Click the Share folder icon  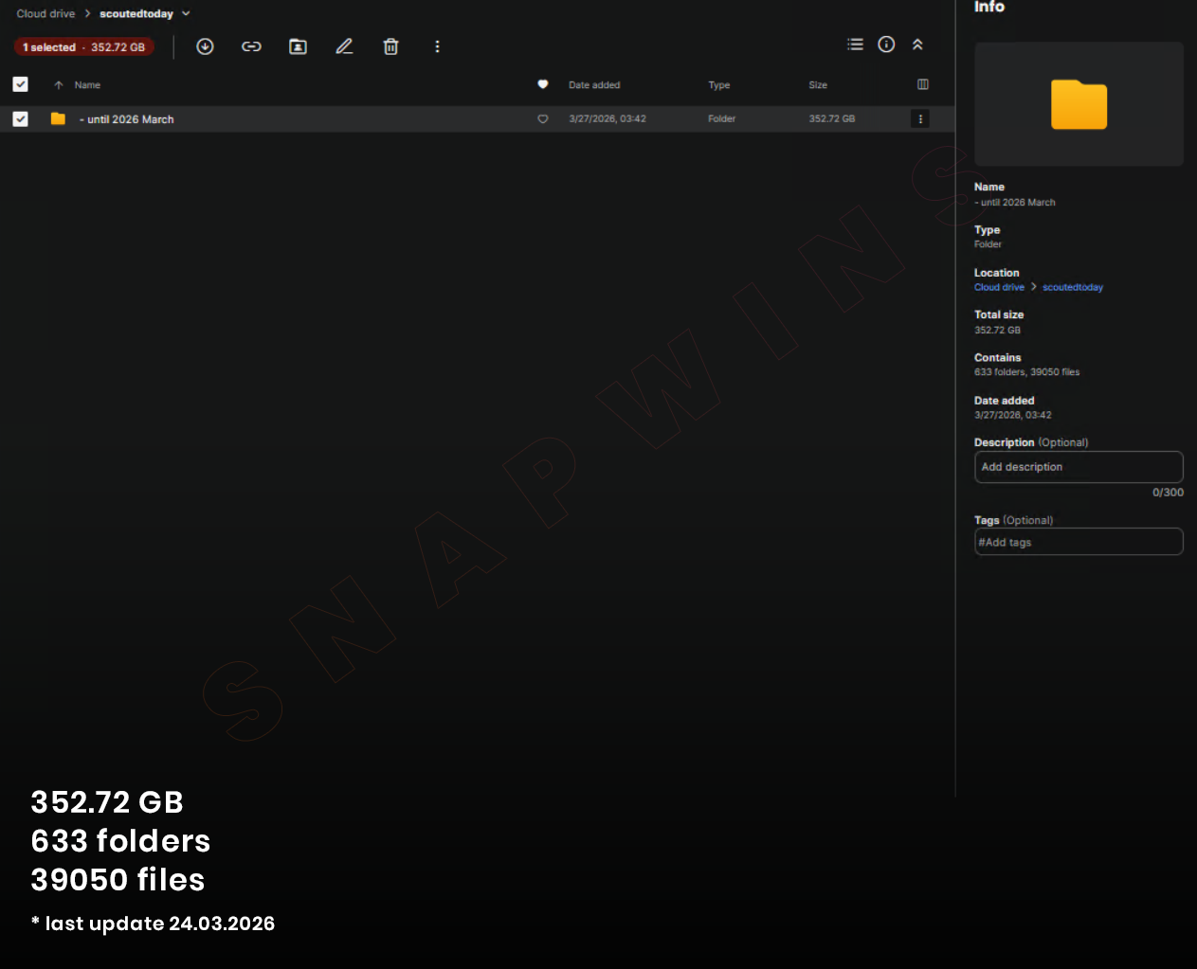coord(298,46)
